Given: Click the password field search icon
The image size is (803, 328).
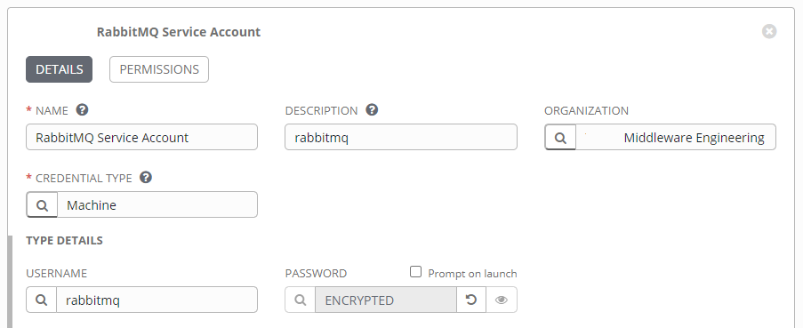Looking at the screenshot, I should (x=300, y=300).
